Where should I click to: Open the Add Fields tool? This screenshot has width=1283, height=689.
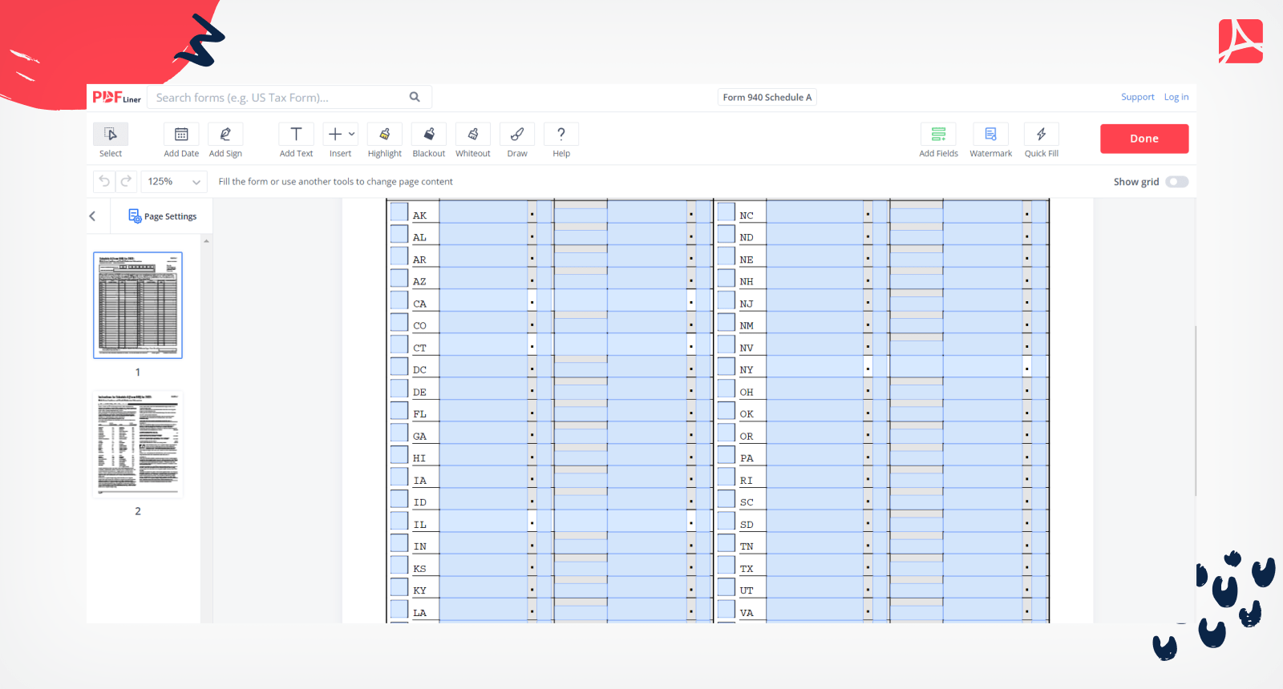[938, 135]
